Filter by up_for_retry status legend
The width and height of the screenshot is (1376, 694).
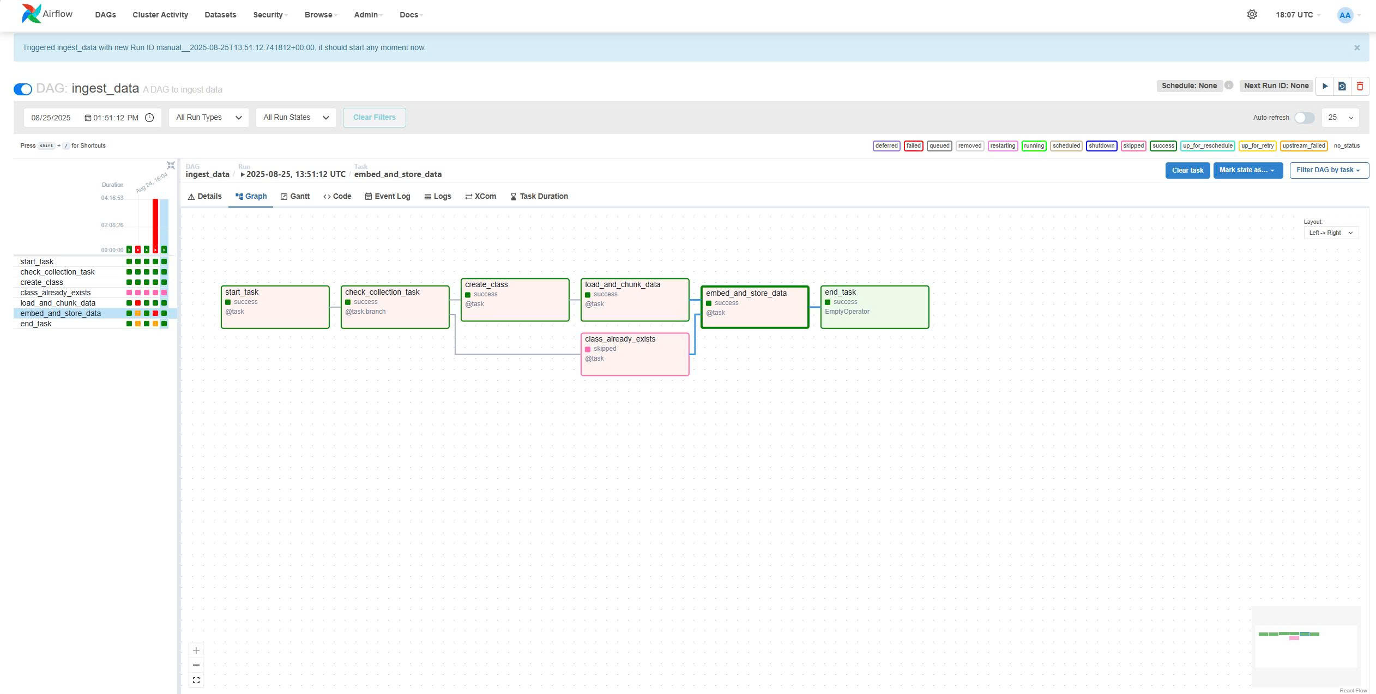point(1257,146)
